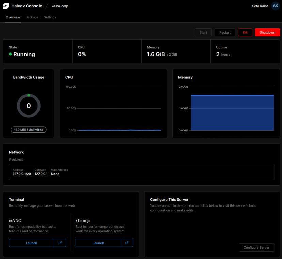The height and width of the screenshot is (259, 282).
Task: Open noVNC in new window icon
Action: [x=60, y=243]
